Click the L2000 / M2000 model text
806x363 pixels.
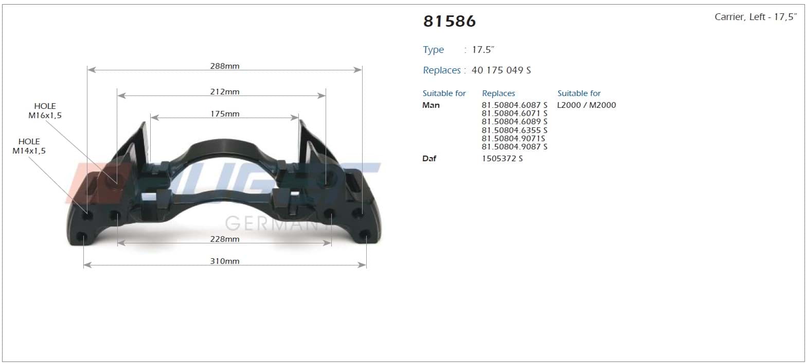click(x=586, y=105)
